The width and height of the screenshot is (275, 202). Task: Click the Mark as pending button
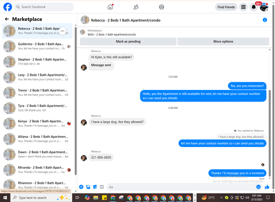coord(128,41)
